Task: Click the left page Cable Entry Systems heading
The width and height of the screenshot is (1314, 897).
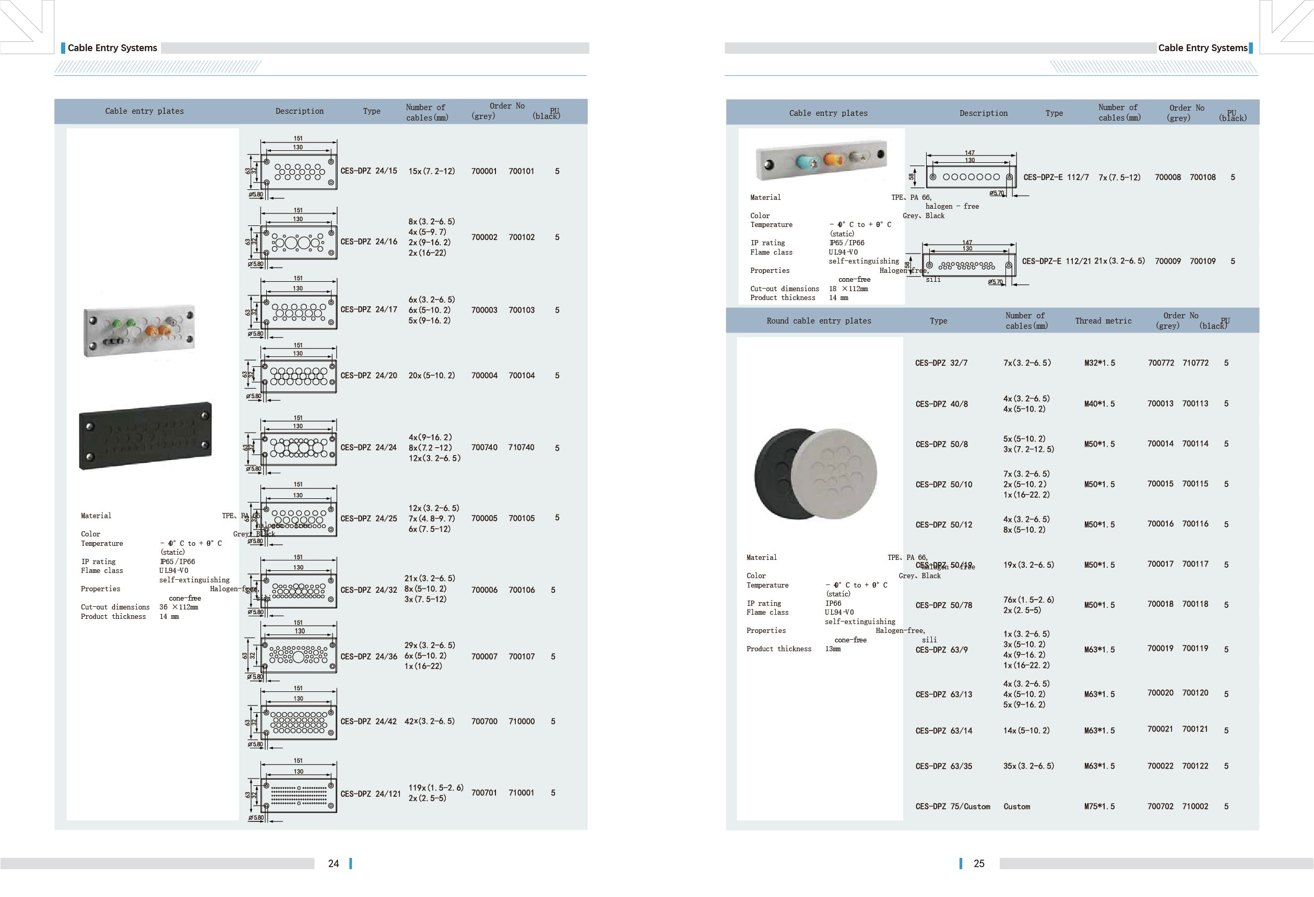Action: [112, 48]
